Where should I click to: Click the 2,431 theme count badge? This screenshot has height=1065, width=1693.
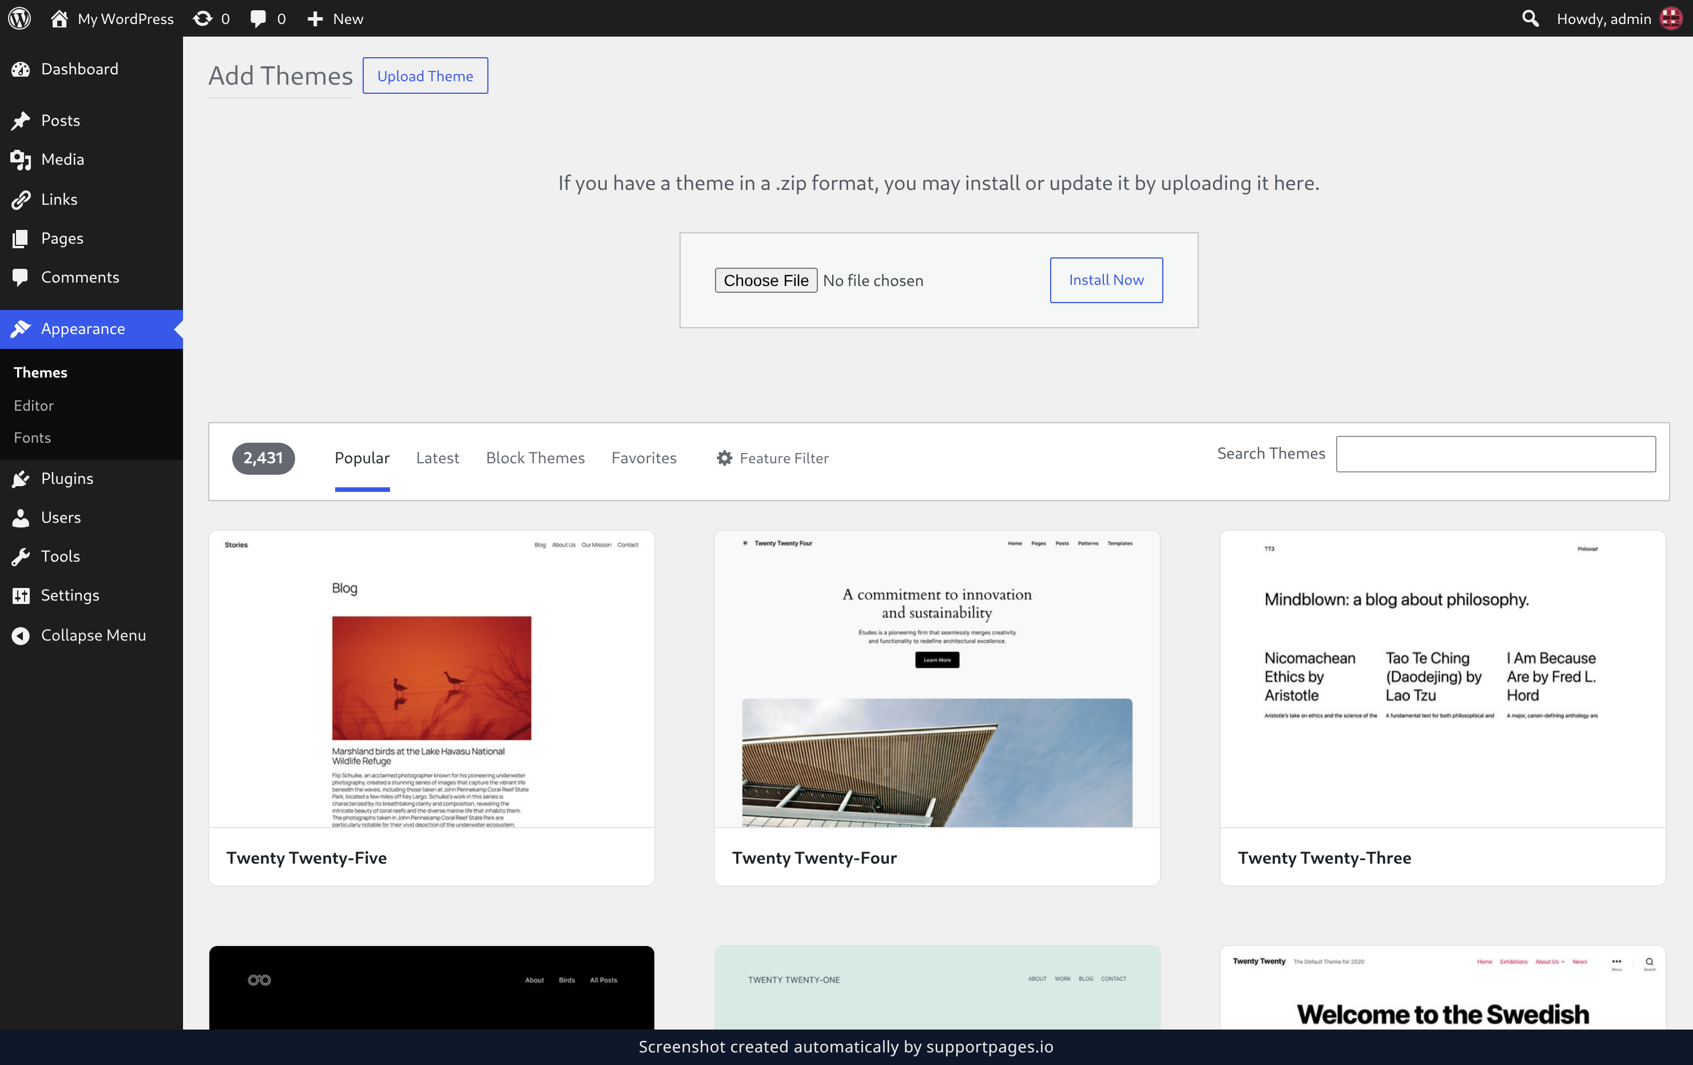click(263, 458)
